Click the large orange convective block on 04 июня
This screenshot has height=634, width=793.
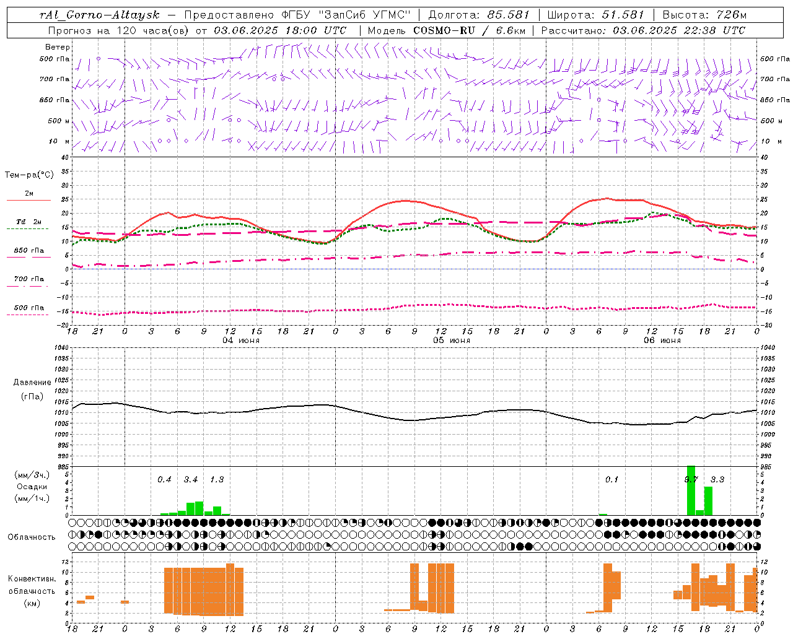pyautogui.click(x=204, y=590)
